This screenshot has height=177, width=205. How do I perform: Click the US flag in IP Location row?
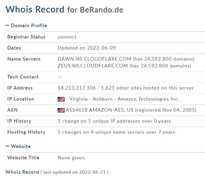(61, 99)
